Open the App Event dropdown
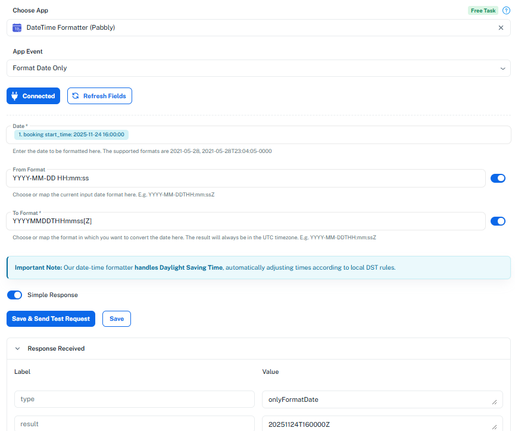 [x=258, y=68]
